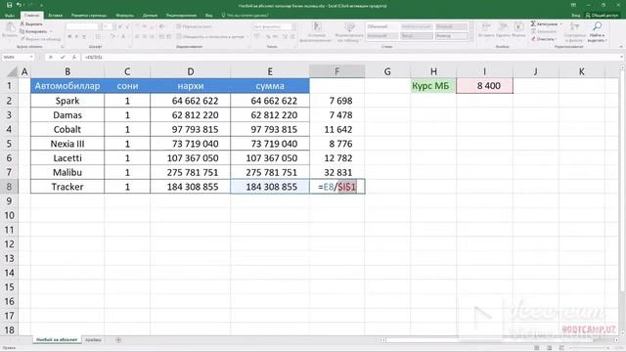Switch to Page Layout view

550,348
